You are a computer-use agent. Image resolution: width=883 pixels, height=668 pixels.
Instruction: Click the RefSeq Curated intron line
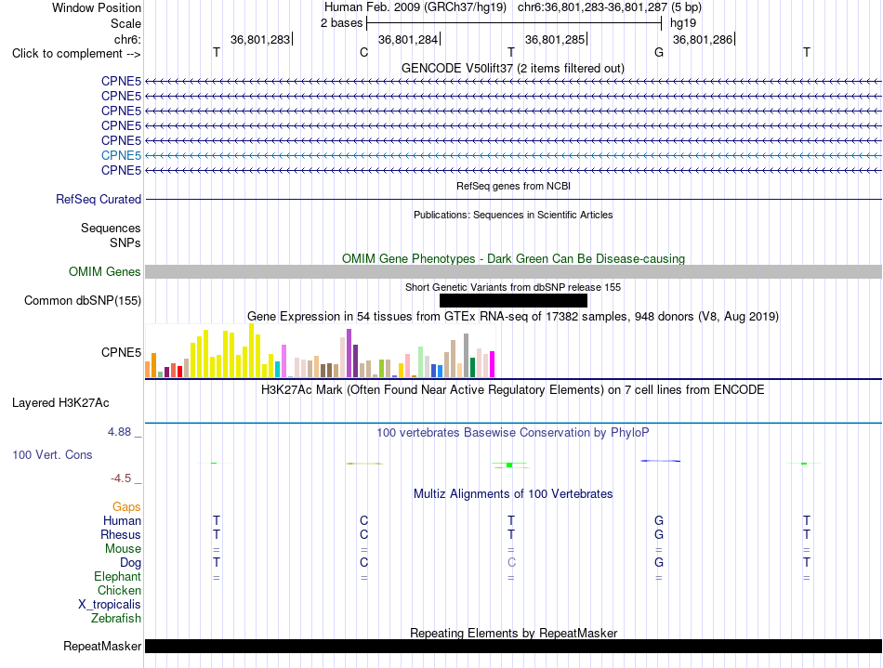click(x=513, y=199)
